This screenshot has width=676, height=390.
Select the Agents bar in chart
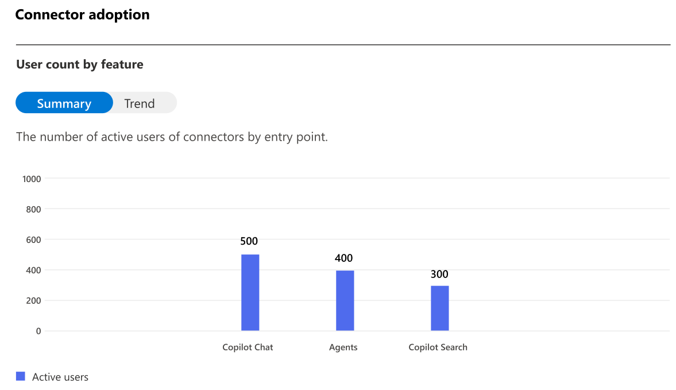tap(345, 301)
